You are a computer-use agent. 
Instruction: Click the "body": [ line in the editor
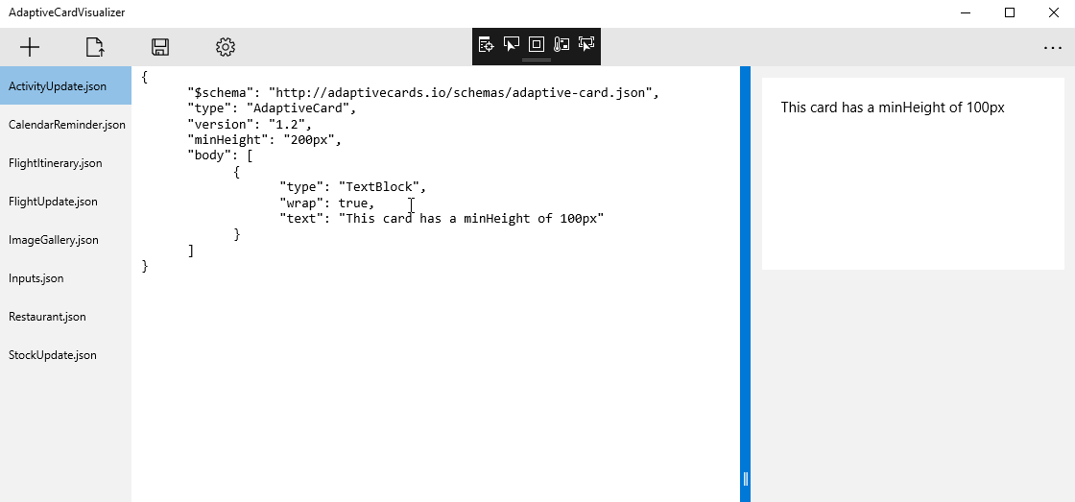(x=220, y=155)
